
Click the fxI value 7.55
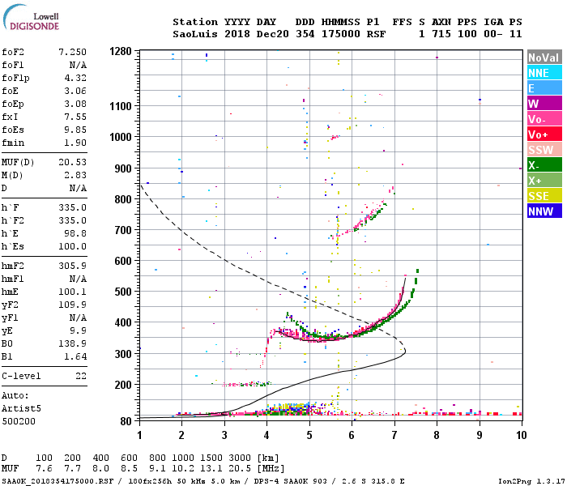tap(75, 117)
